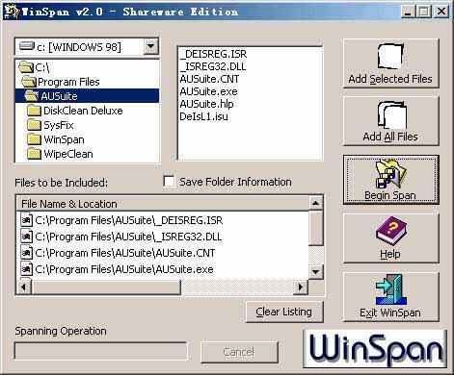
Task: Click the disabled Cancel button
Action: tap(239, 352)
